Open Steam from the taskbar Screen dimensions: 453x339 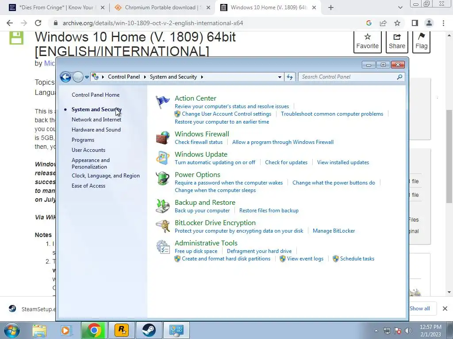pyautogui.click(x=149, y=330)
